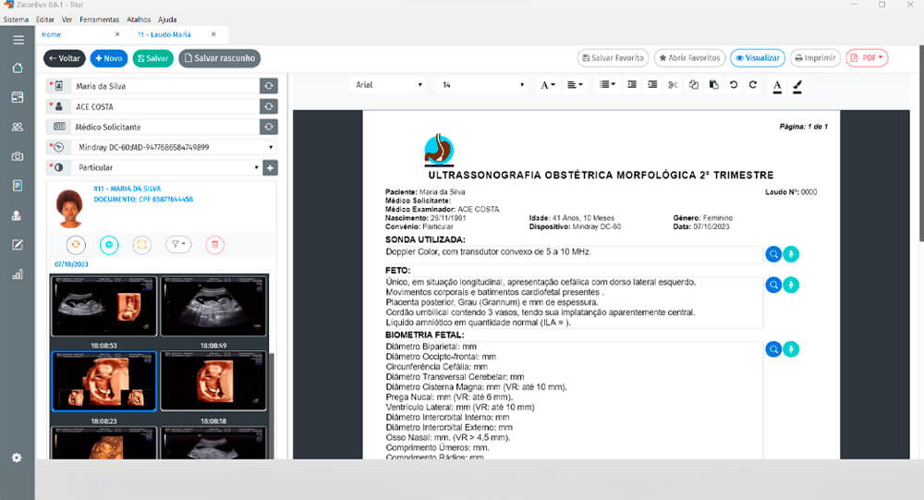The height and width of the screenshot is (500, 924).
Task: Open settings gear in sidebar
Action: point(17,457)
